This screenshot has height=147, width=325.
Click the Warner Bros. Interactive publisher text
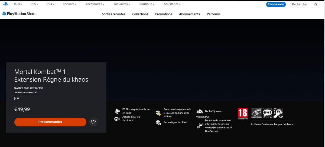(x=29, y=88)
